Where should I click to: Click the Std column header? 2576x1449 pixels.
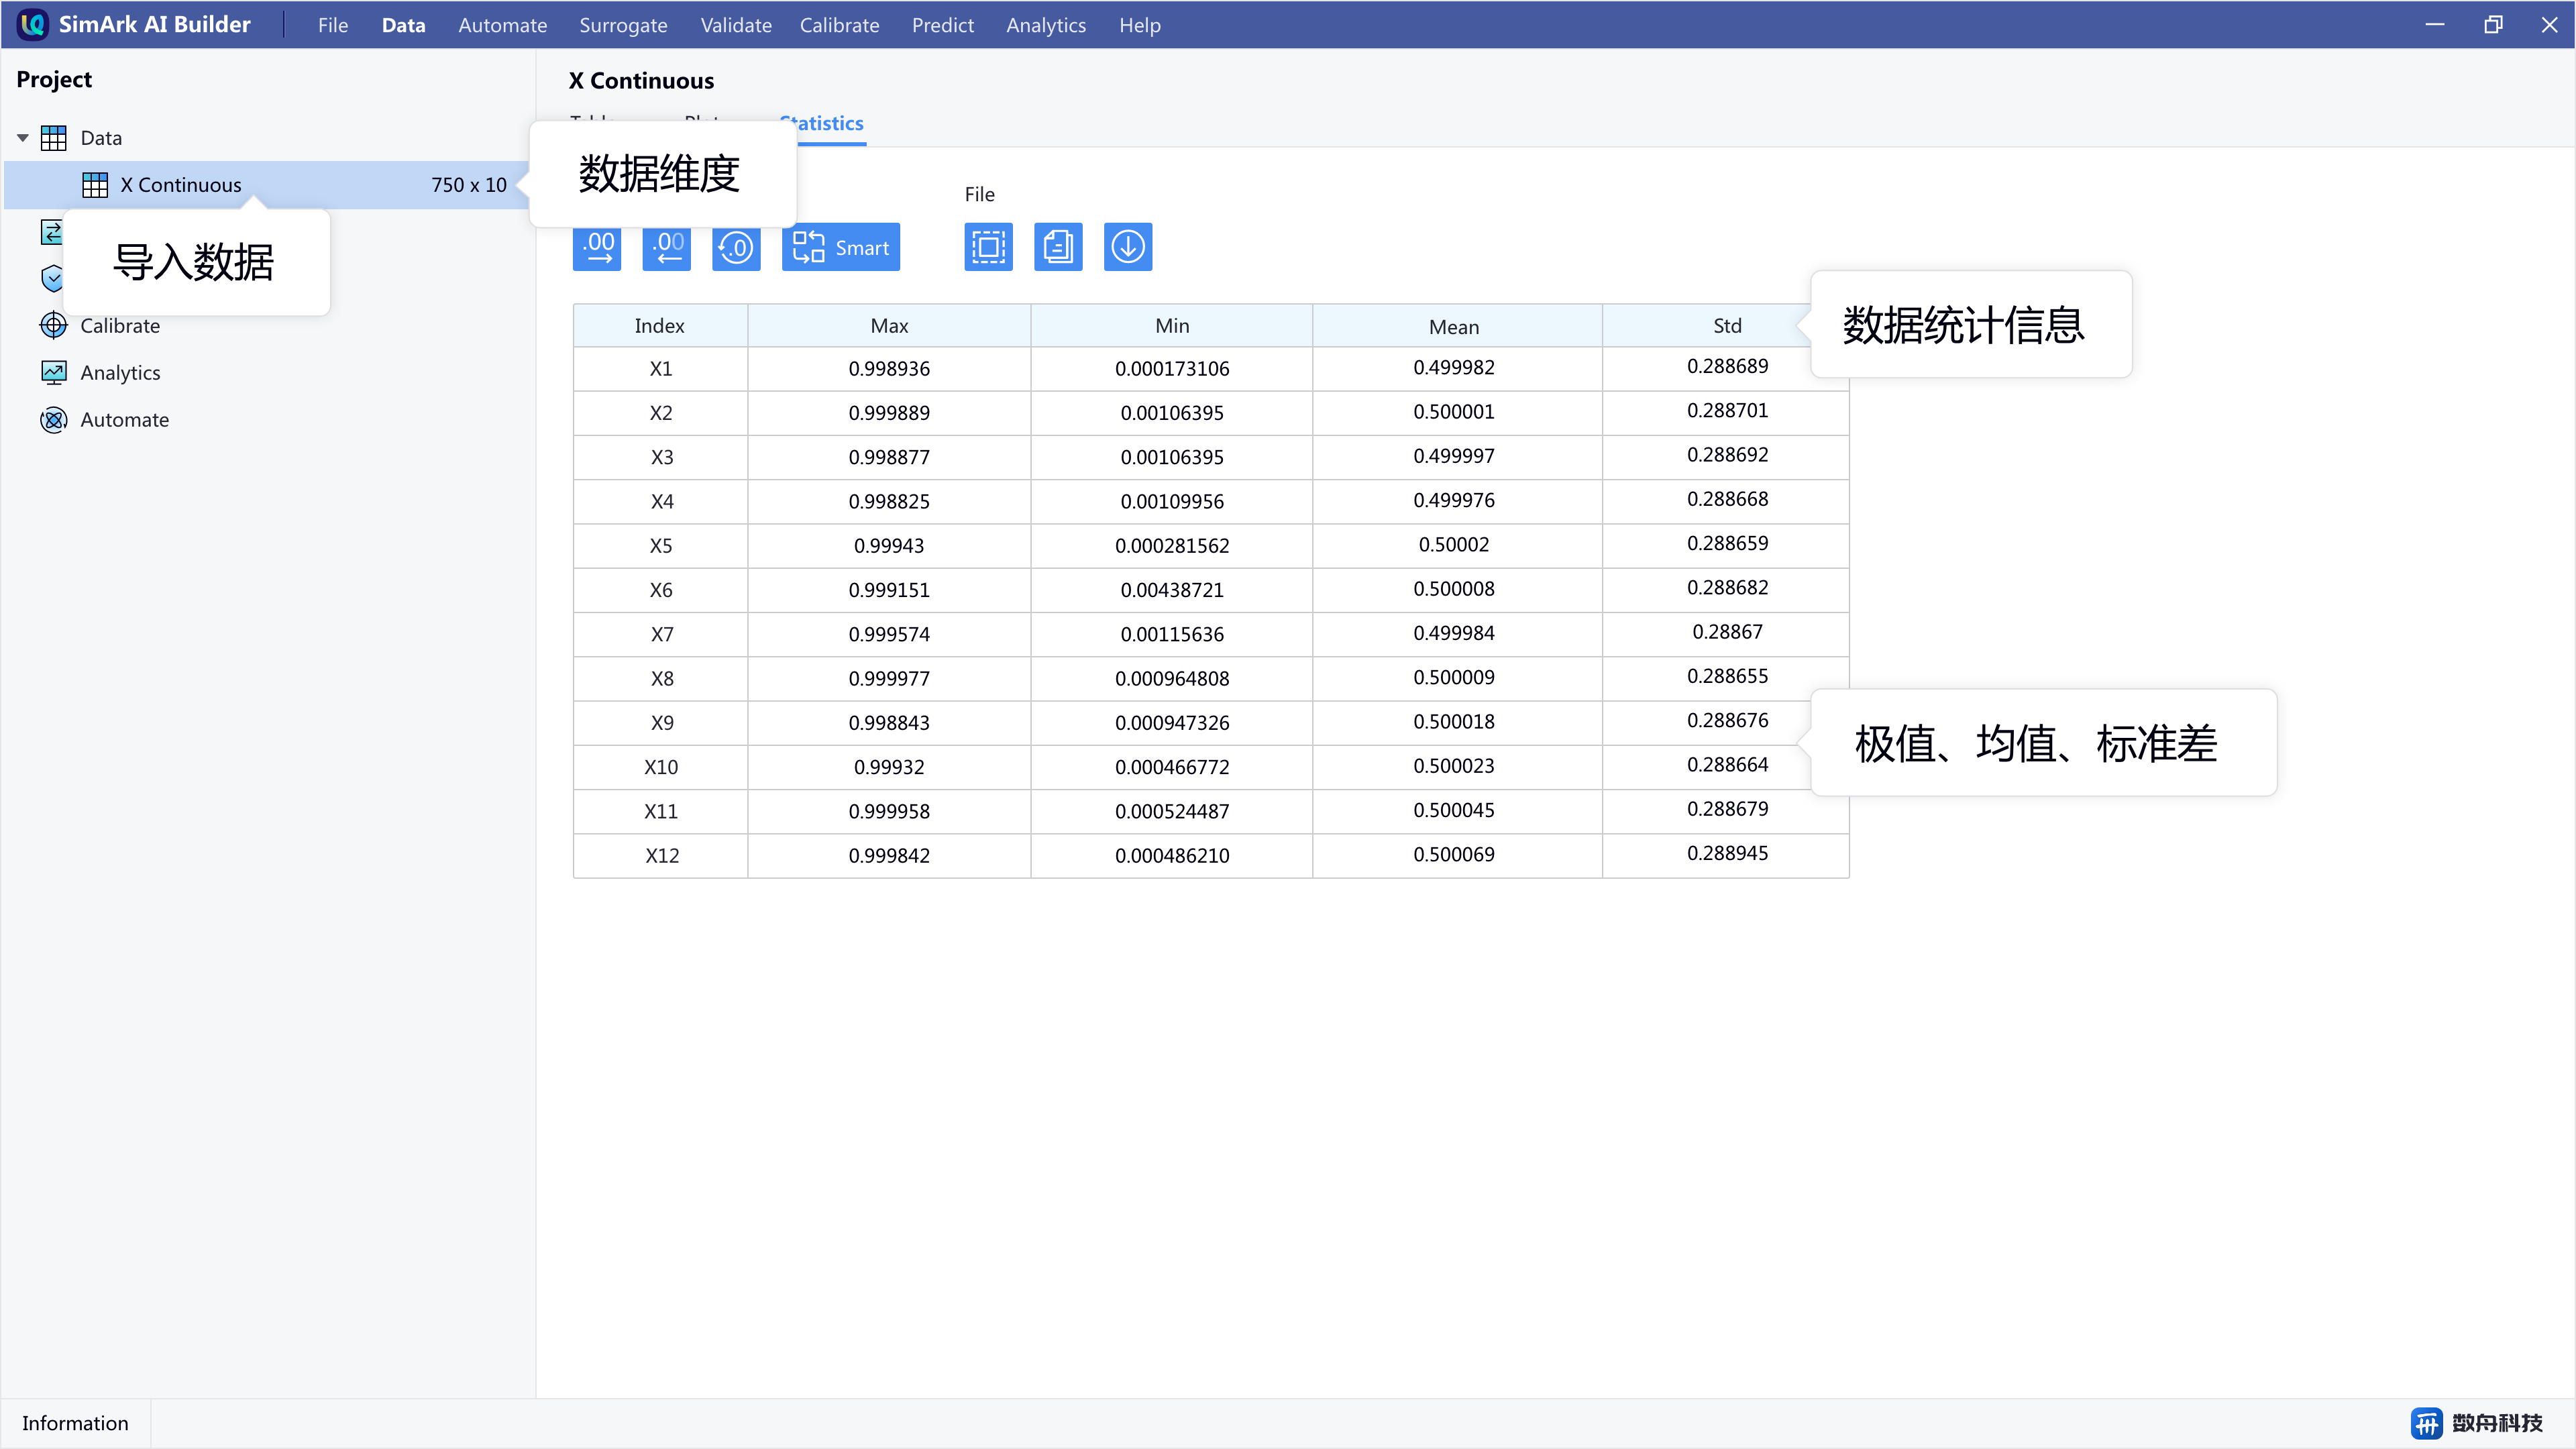tap(1727, 326)
